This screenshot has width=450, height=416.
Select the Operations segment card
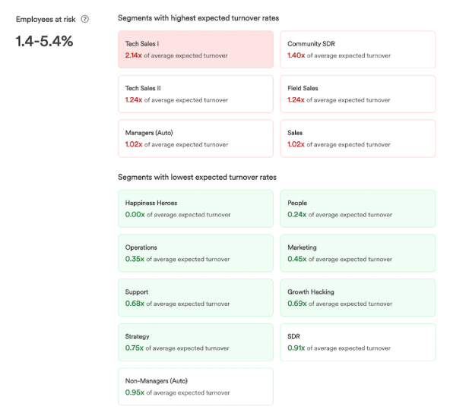(195, 253)
